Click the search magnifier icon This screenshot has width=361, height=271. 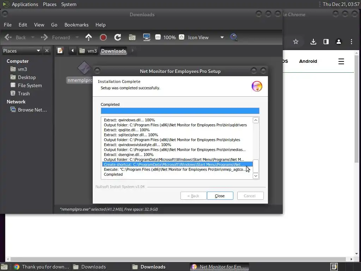(234, 37)
